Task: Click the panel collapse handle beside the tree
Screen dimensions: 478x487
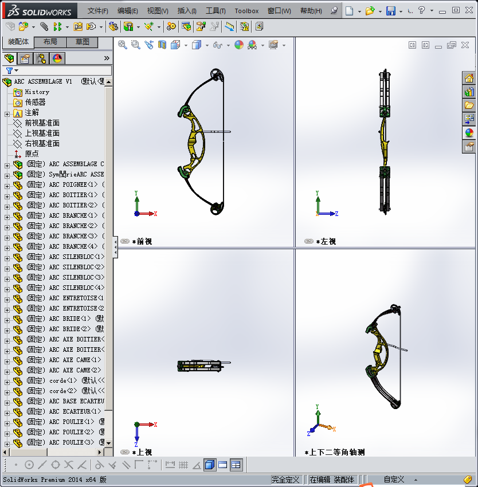Action: coord(115,247)
